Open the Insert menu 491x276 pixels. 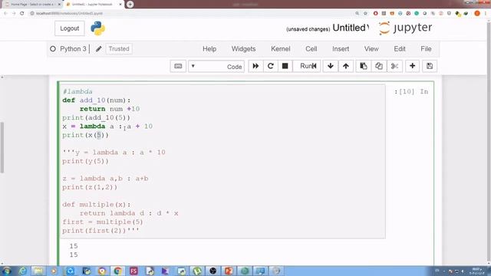[x=341, y=49]
